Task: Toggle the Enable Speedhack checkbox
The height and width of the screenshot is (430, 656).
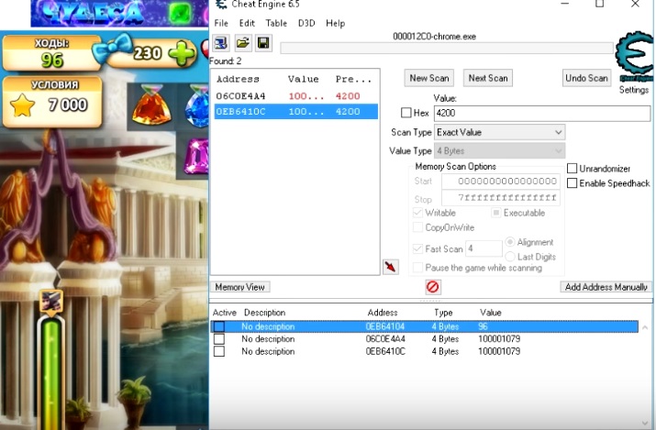Action: pyautogui.click(x=573, y=183)
